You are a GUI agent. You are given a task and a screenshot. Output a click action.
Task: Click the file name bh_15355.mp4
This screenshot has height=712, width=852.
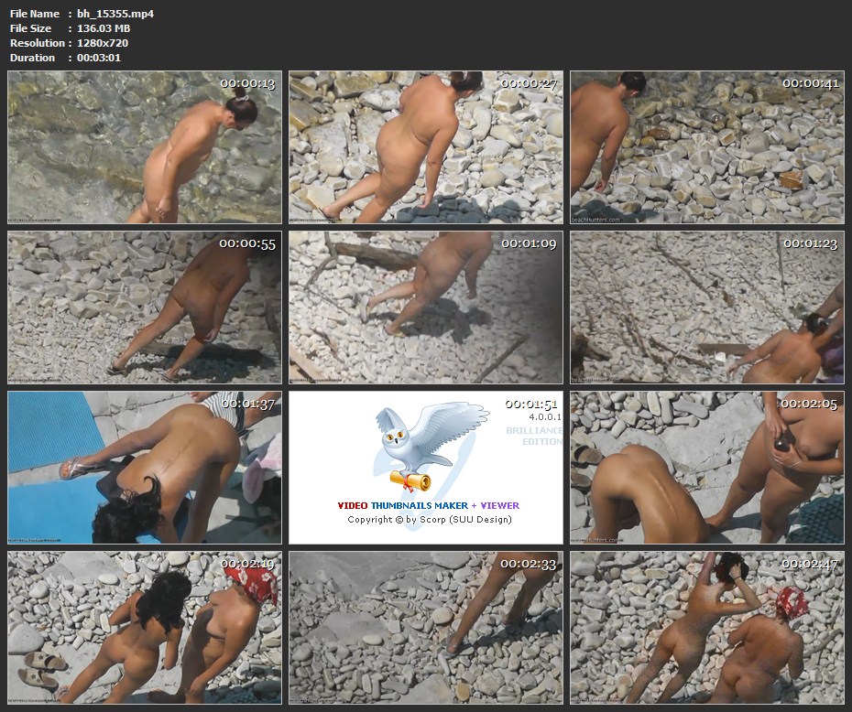[115, 14]
